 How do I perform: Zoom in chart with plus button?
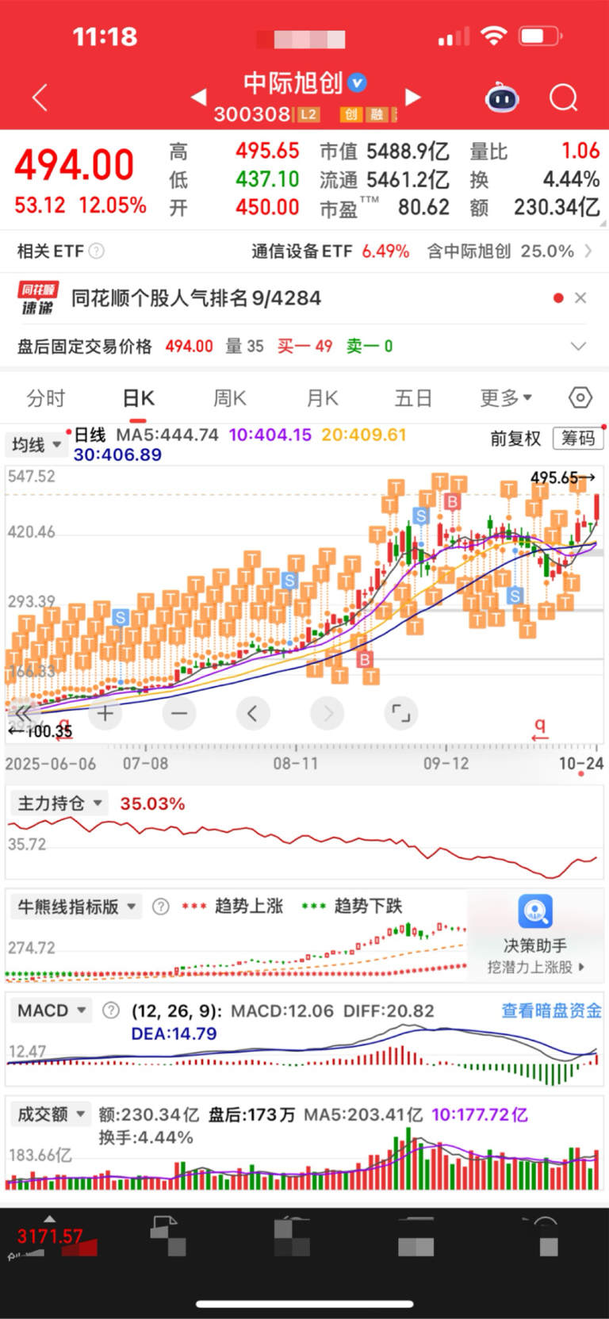(x=105, y=714)
